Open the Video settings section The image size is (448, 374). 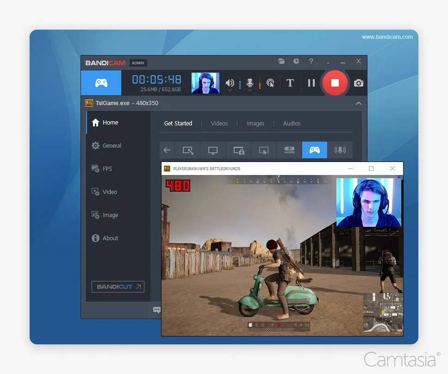click(118, 192)
